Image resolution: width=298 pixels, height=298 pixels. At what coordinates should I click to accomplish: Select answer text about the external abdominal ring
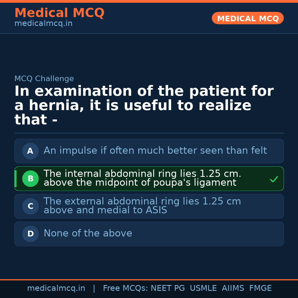click(142, 206)
